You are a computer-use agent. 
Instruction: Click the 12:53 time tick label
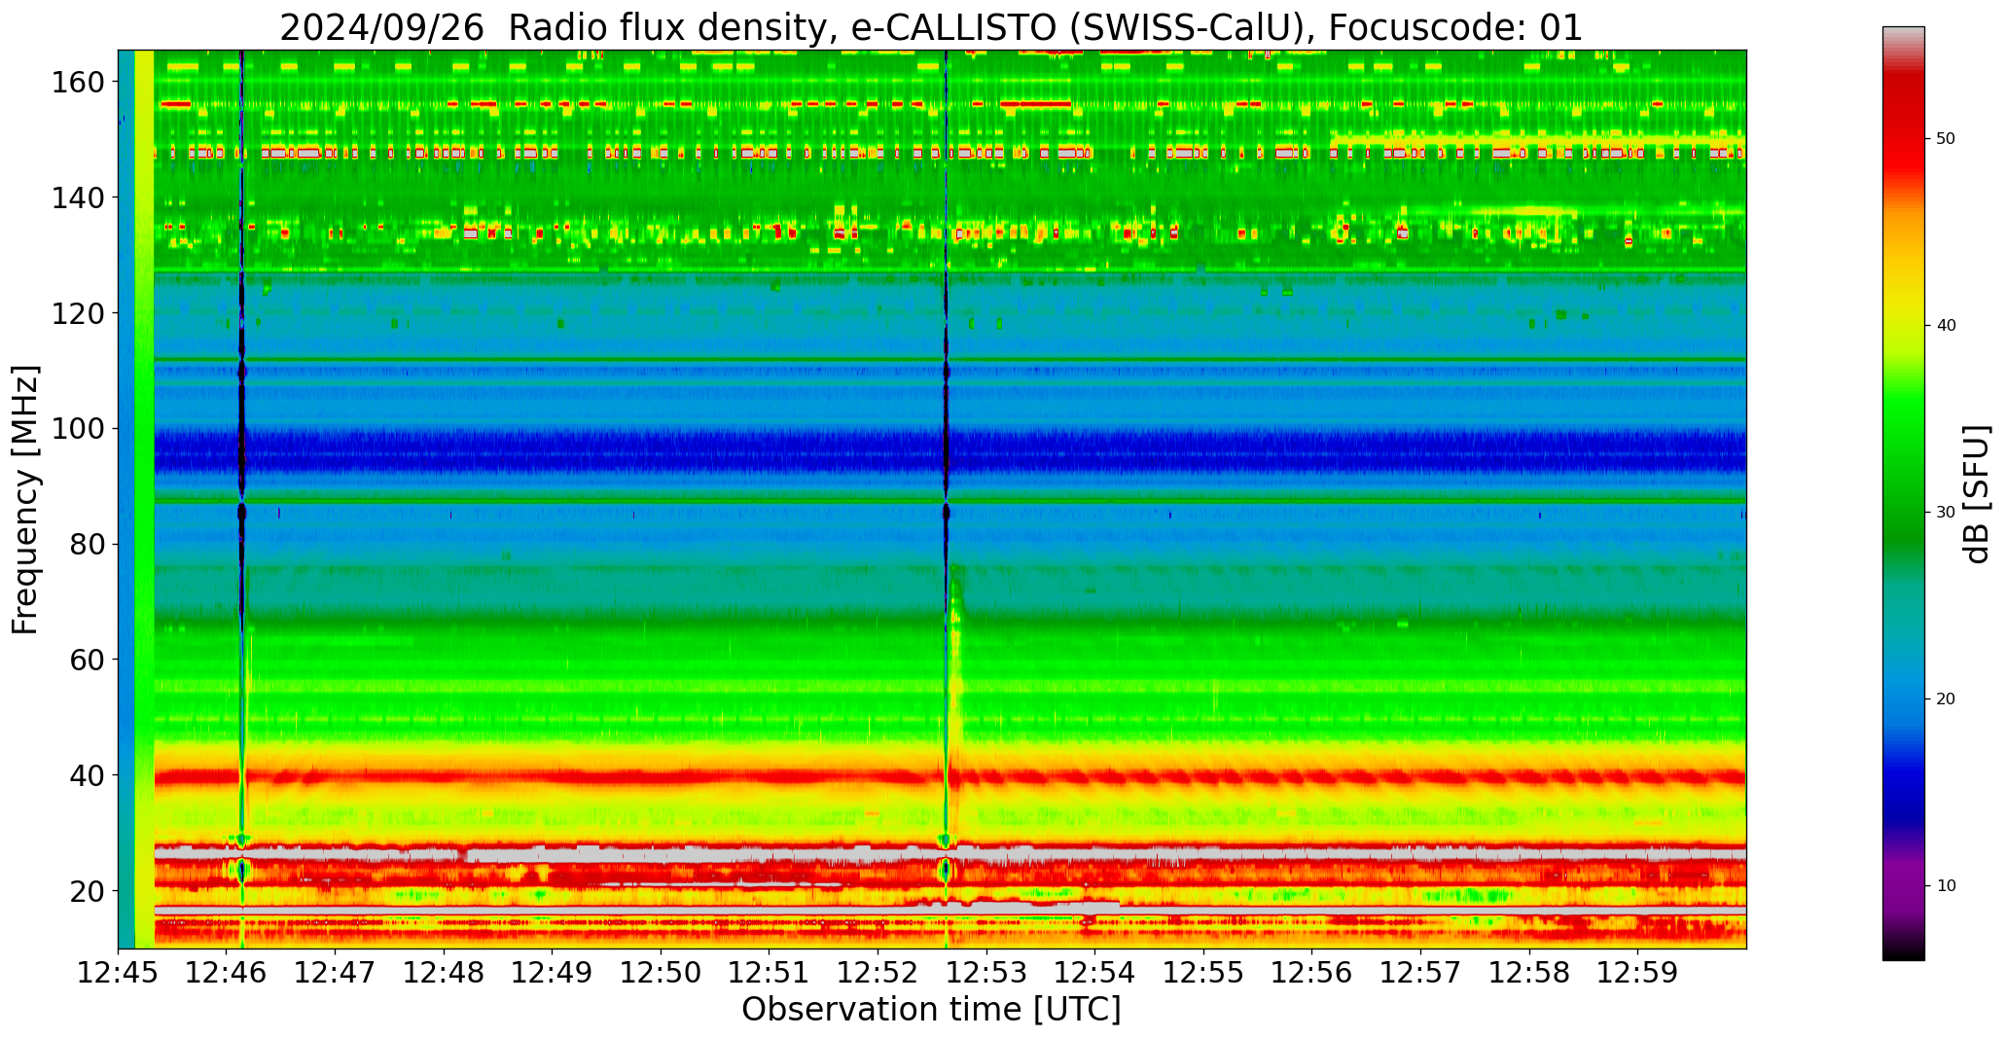[x=986, y=973]
